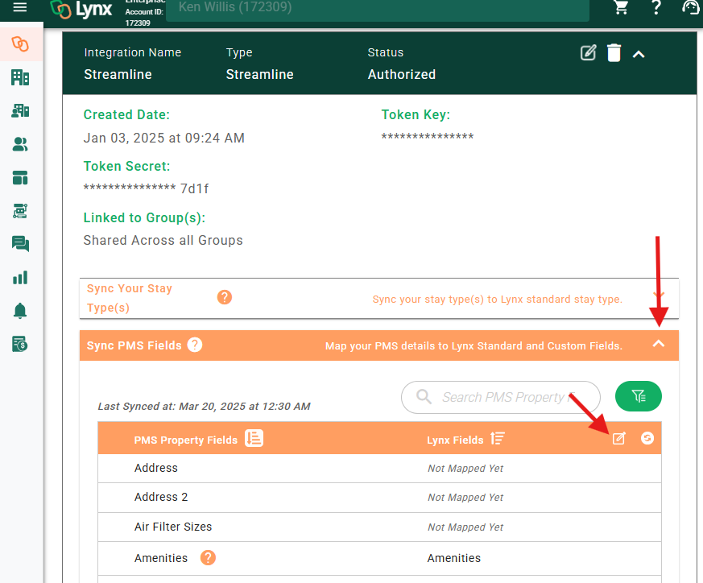Select the Air Filter Sizes row
Viewport: 703px width, 583px height.
tap(379, 527)
